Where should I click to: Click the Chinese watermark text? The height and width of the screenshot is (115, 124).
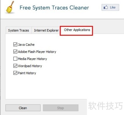[x=105, y=106]
